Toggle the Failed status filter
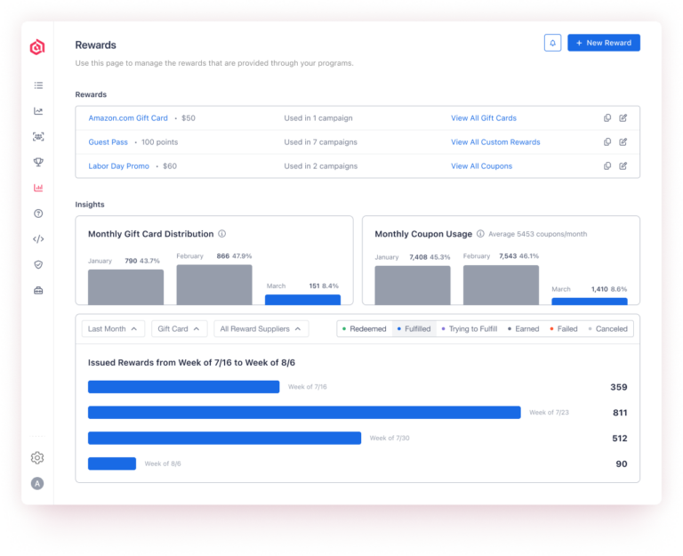 [563, 329]
